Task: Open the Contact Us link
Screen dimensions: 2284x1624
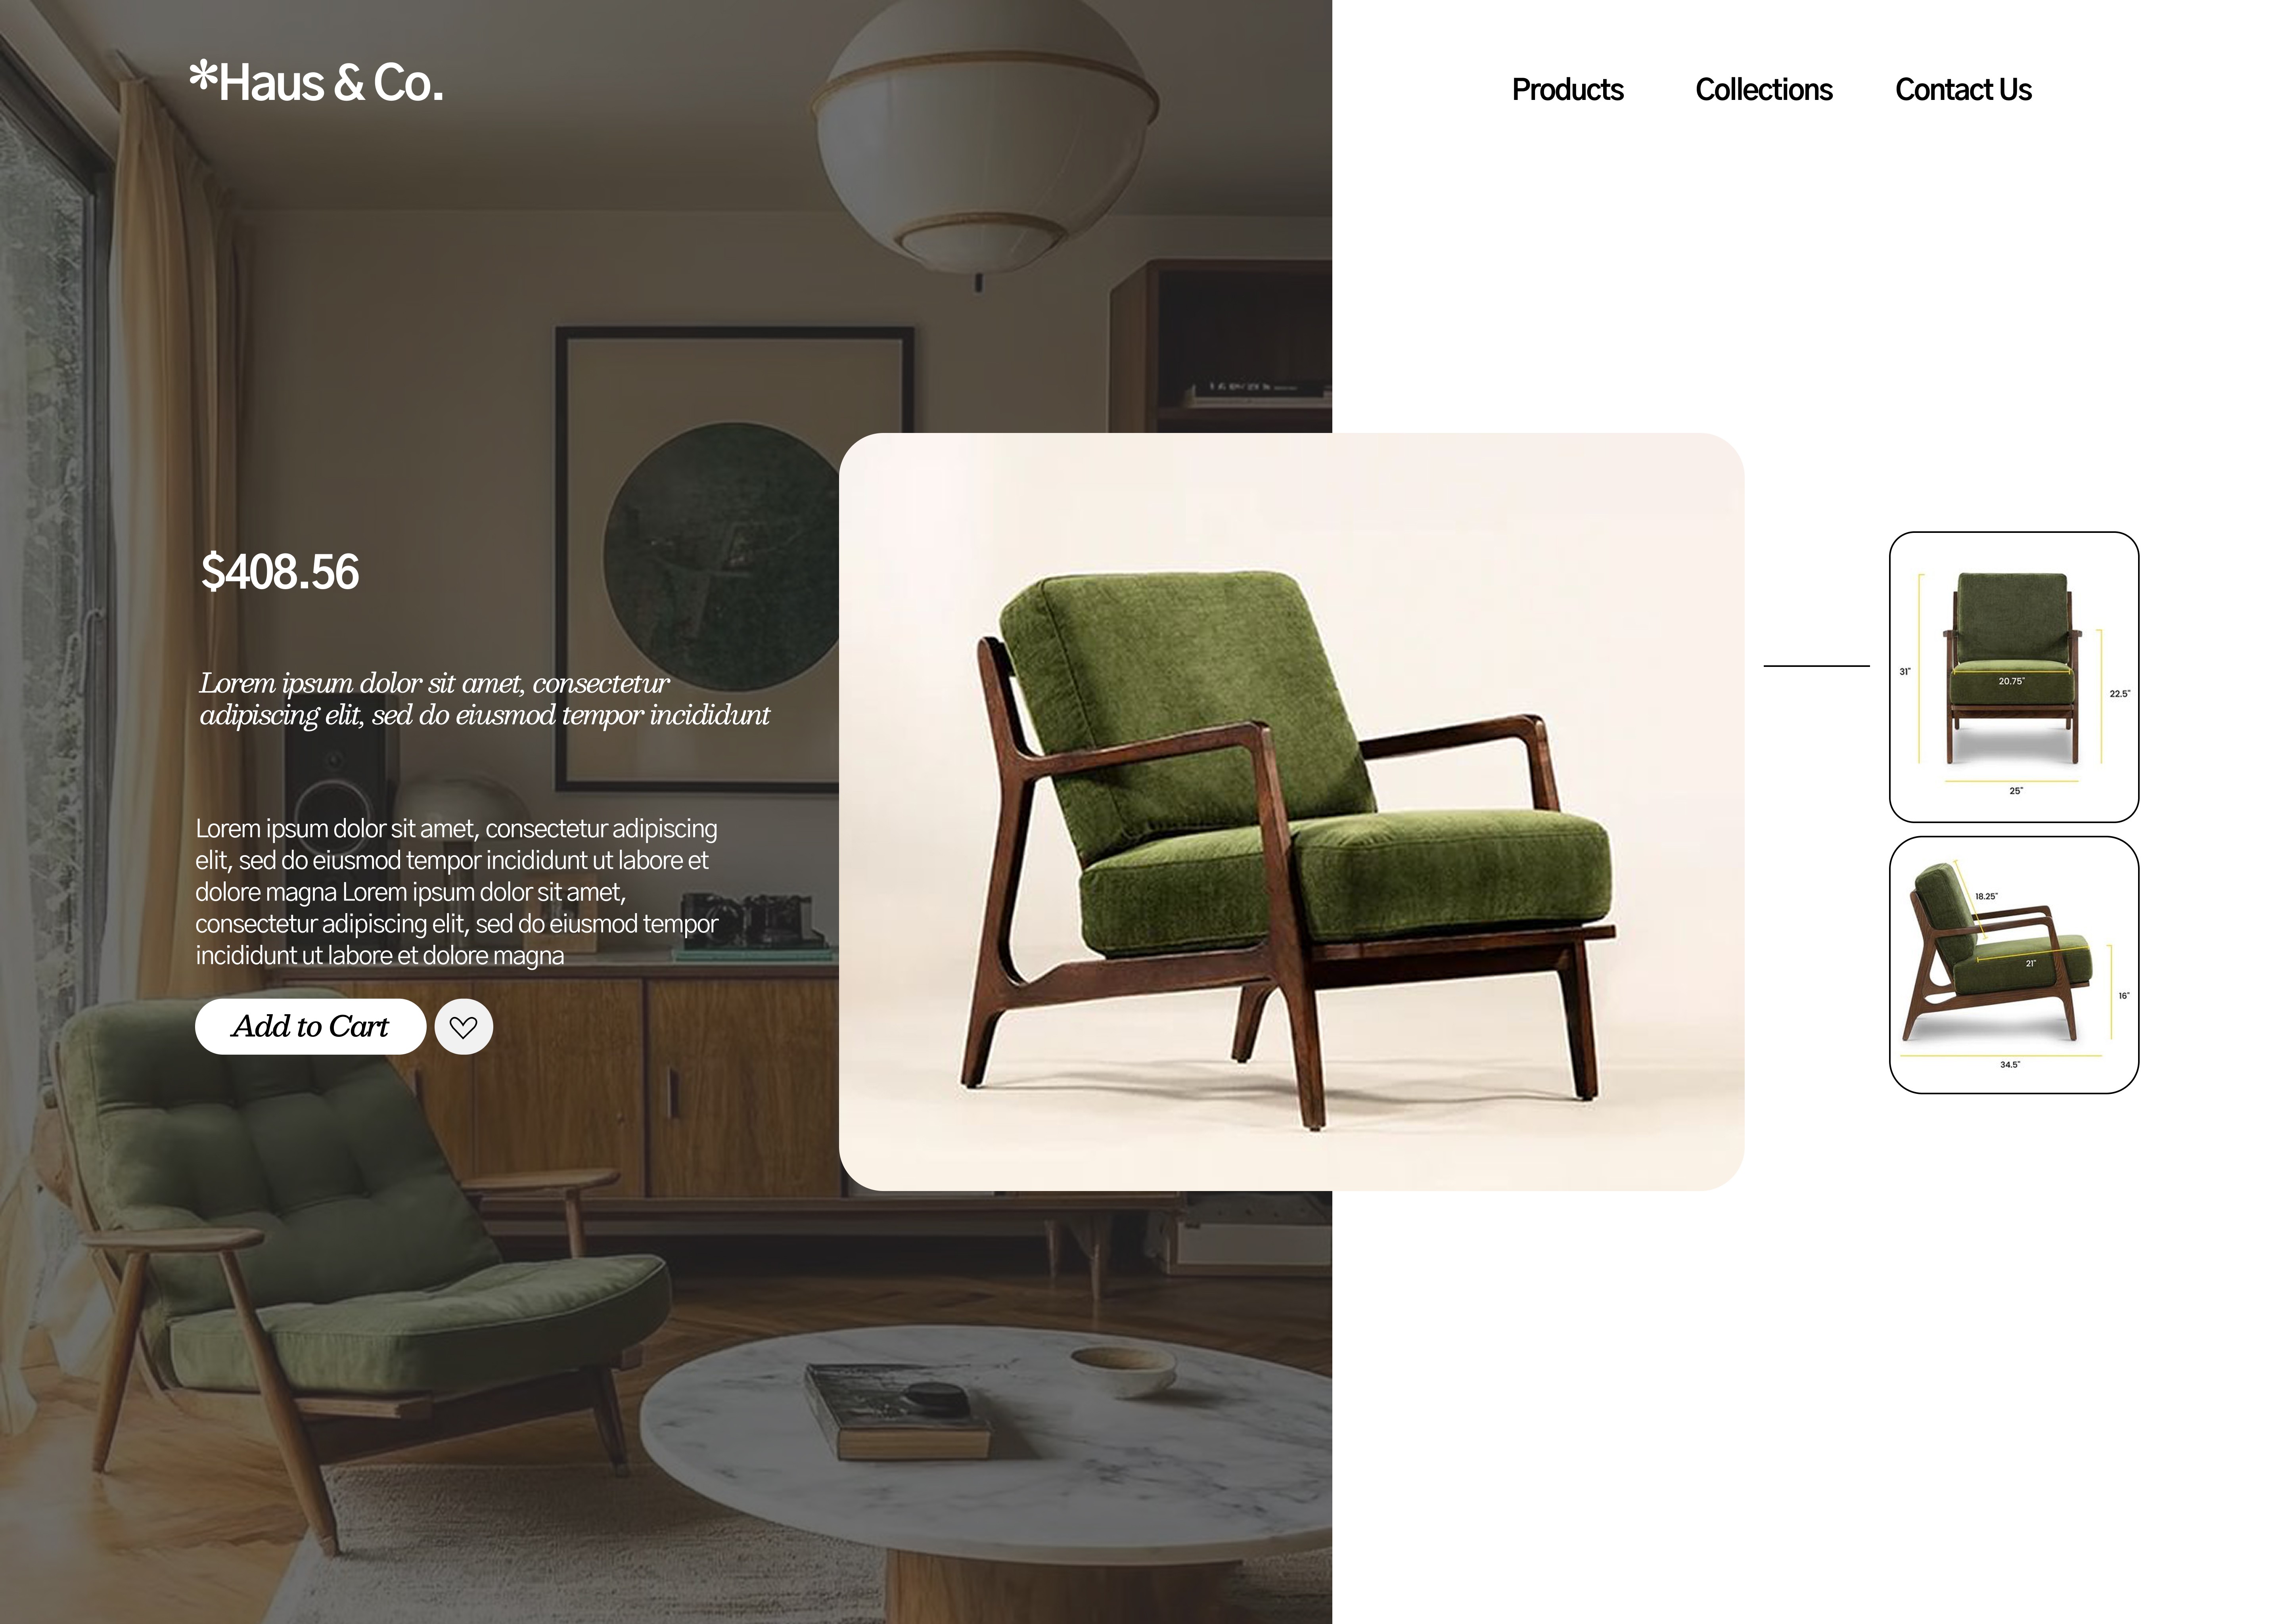Action: pyautogui.click(x=1963, y=90)
